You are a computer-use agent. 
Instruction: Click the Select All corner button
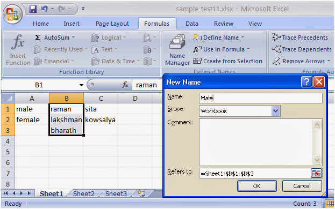pos(8,98)
